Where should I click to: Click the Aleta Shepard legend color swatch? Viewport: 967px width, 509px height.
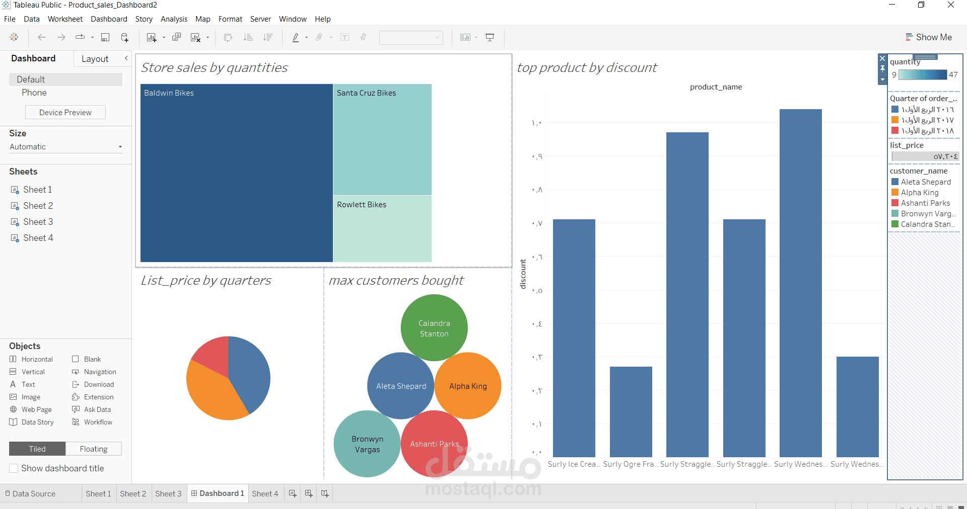click(x=895, y=182)
